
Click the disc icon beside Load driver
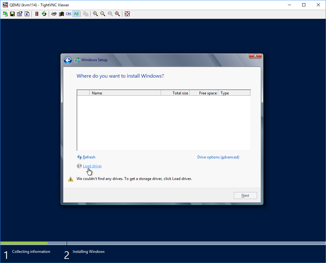[79, 166]
